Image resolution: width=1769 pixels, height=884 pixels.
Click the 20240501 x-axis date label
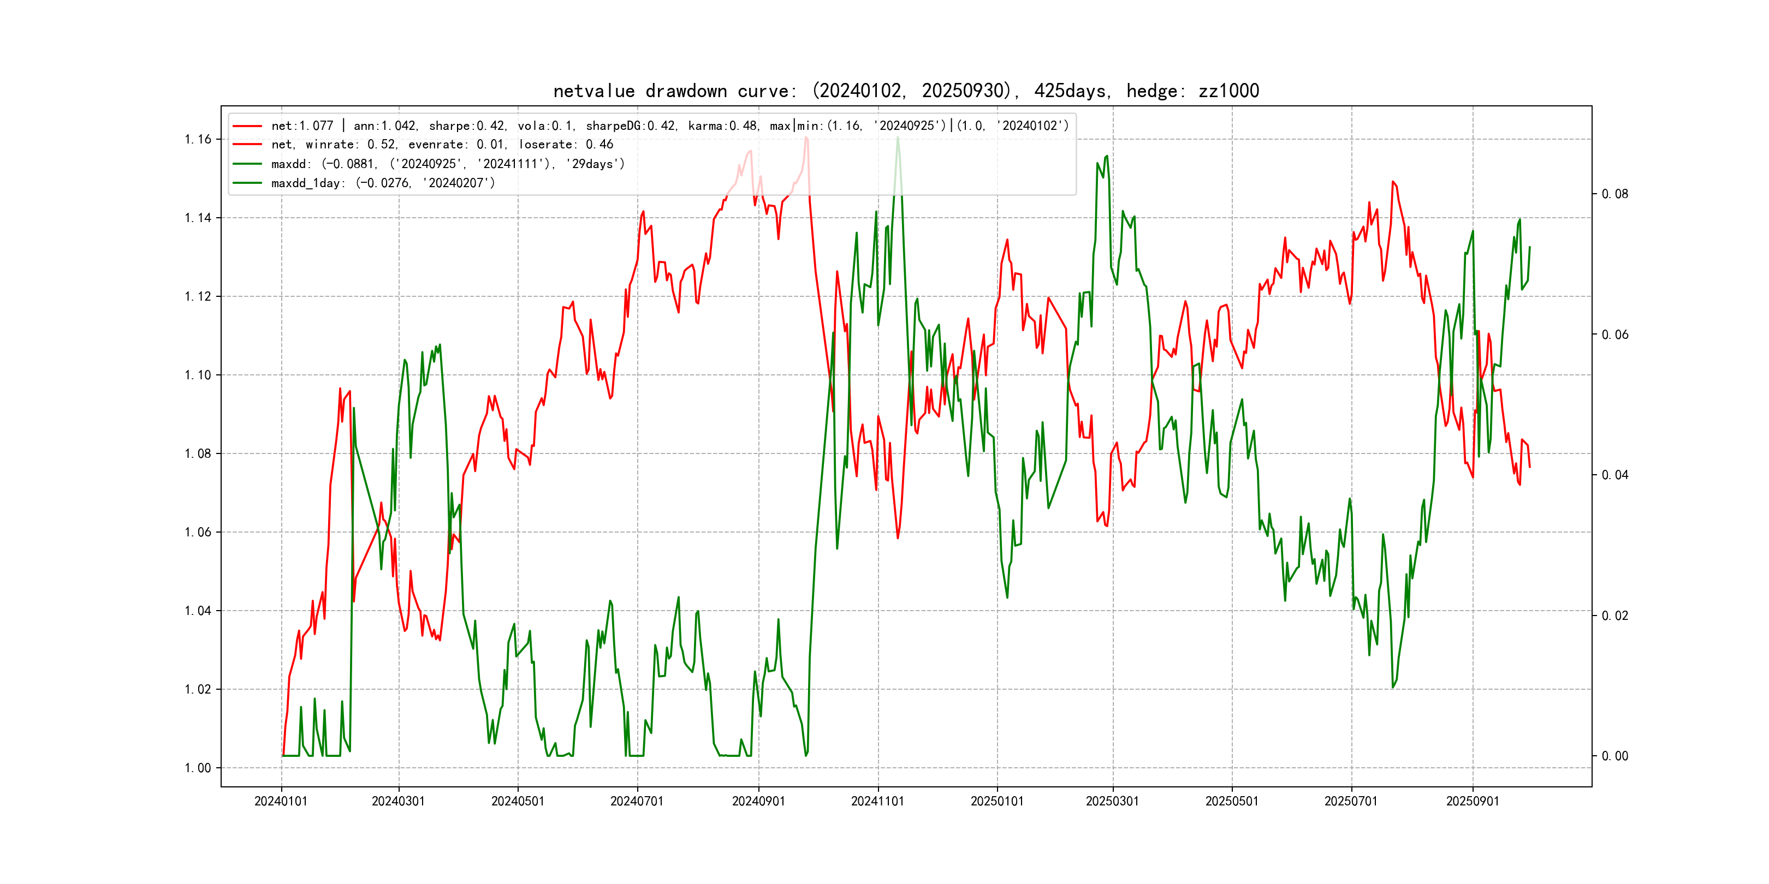click(517, 801)
